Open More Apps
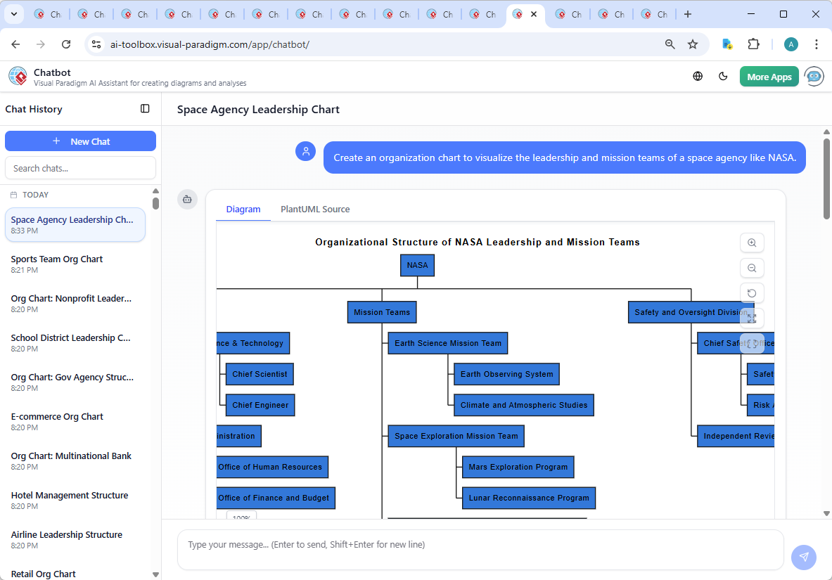Screen dimensions: 832x580 (x=769, y=76)
